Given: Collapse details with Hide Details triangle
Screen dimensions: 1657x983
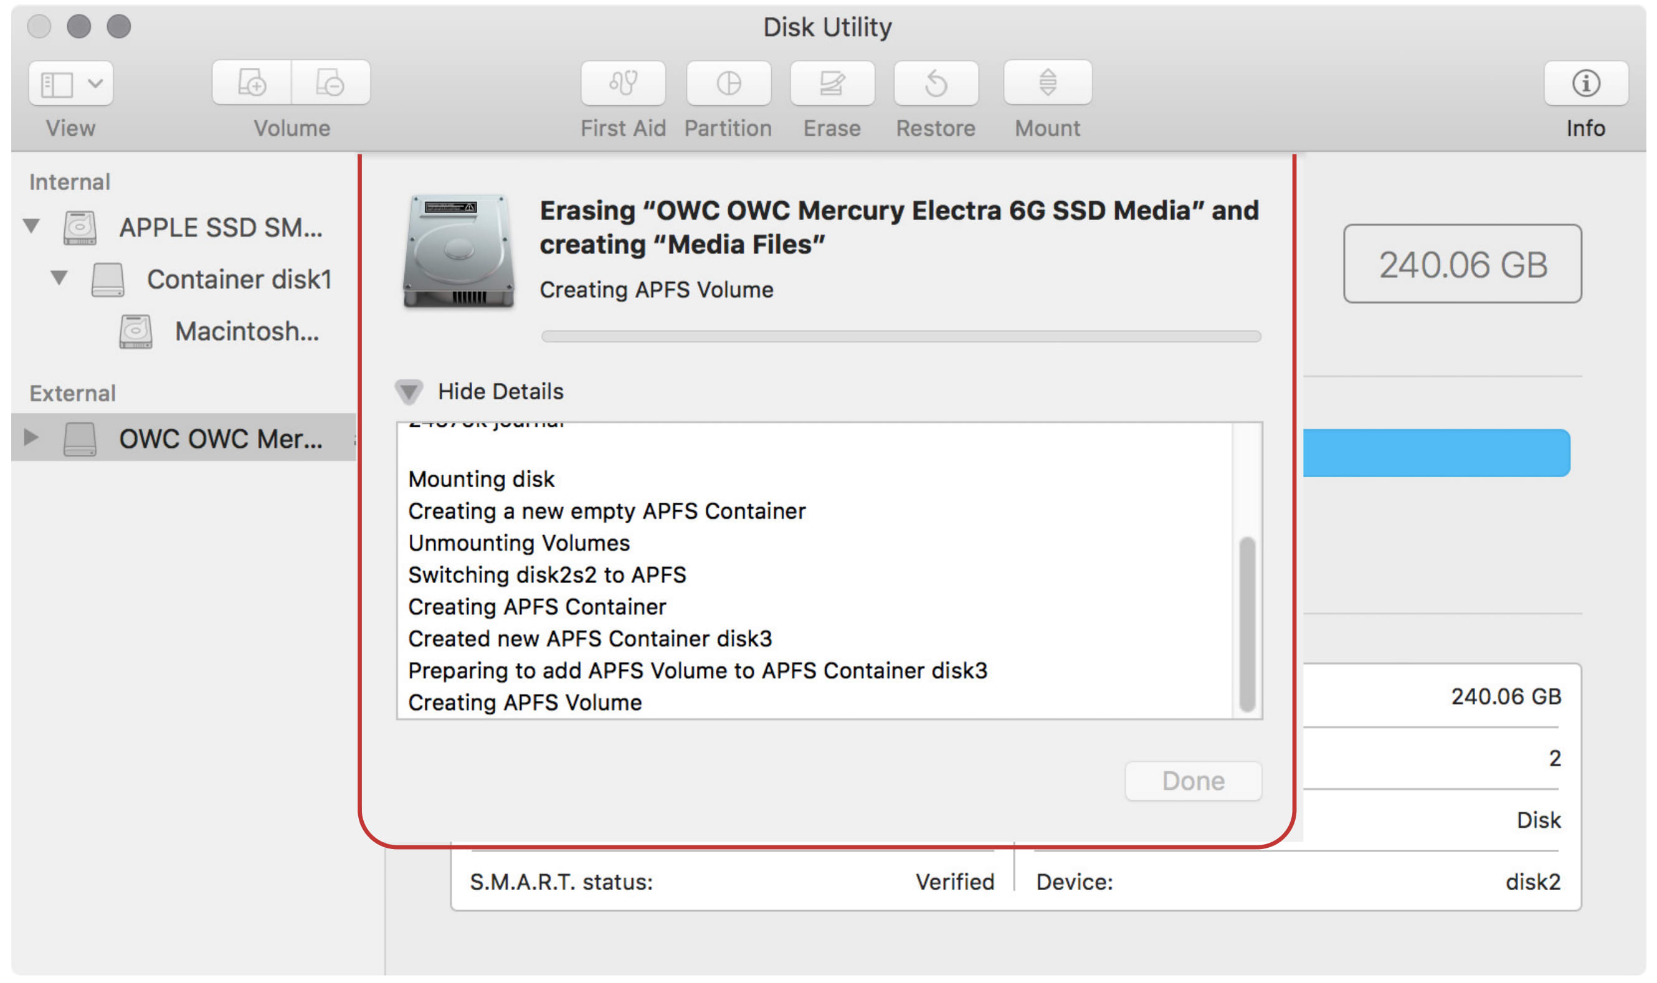Looking at the screenshot, I should tap(409, 392).
